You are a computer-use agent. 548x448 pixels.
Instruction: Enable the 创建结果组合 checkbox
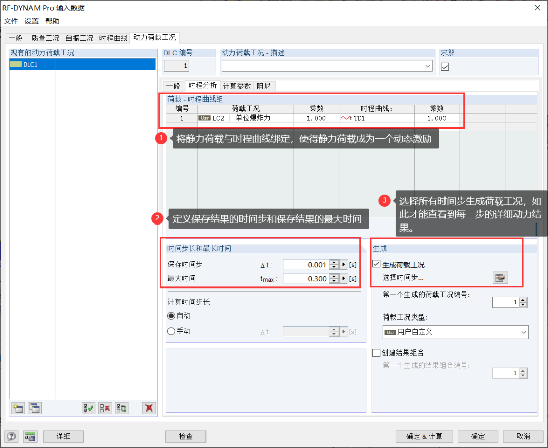point(376,353)
